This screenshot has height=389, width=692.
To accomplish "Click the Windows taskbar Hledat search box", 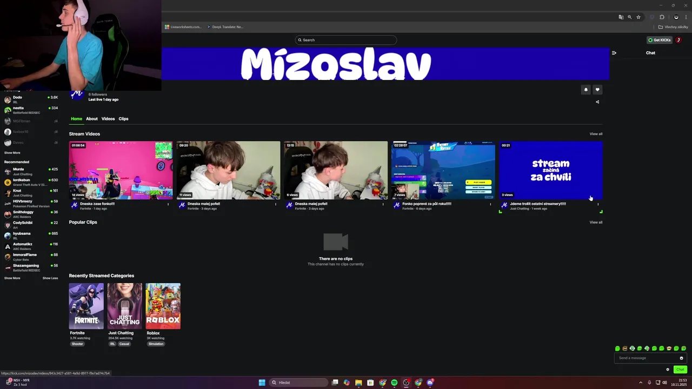I will (x=299, y=383).
